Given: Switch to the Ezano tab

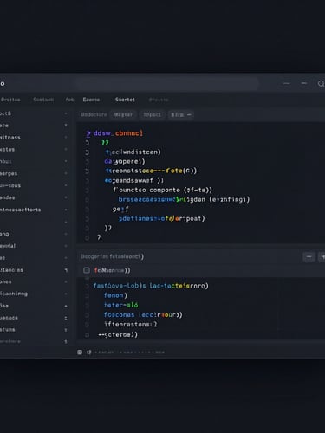Looking at the screenshot, I should point(91,100).
